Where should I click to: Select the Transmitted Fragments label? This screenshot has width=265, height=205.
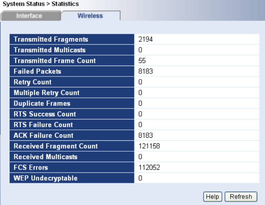pos(51,39)
